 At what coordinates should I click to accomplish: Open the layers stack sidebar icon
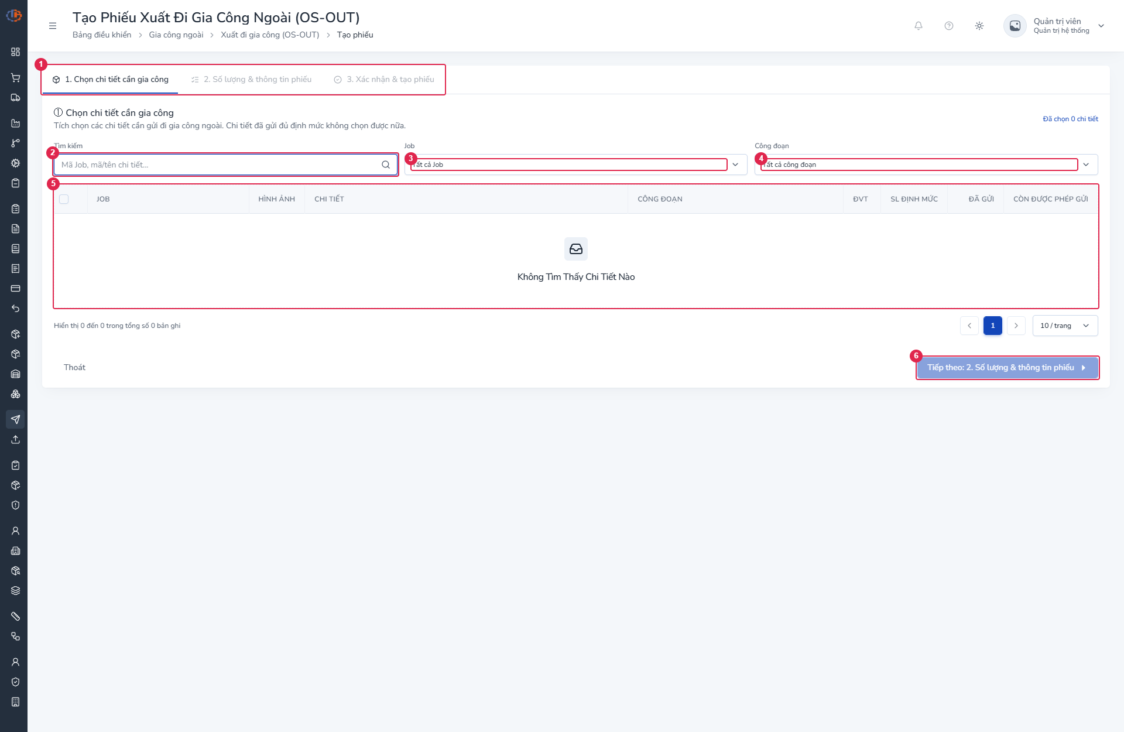15,591
